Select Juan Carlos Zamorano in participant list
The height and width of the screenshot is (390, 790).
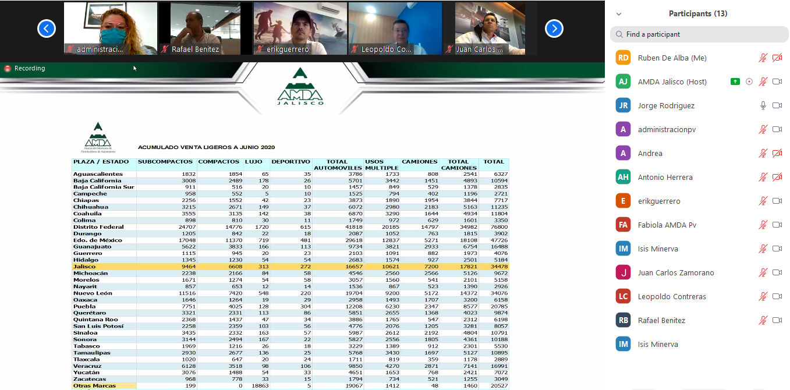click(x=675, y=272)
